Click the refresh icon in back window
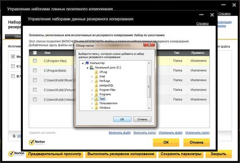 pos(14,136)
